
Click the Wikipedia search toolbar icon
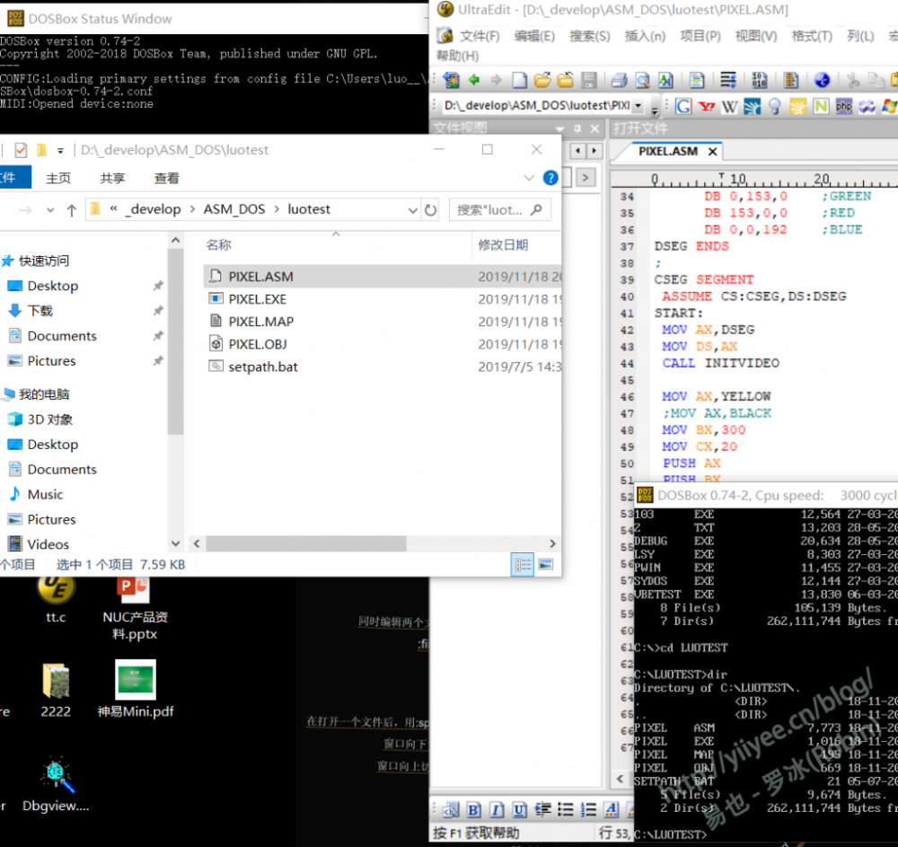tap(729, 106)
